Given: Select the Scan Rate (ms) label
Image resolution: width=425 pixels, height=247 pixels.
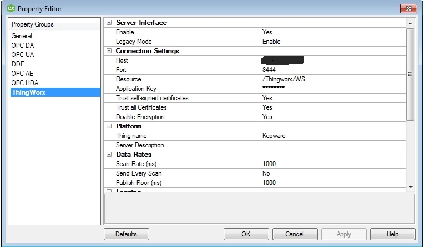Looking at the screenshot, I should [136, 164].
